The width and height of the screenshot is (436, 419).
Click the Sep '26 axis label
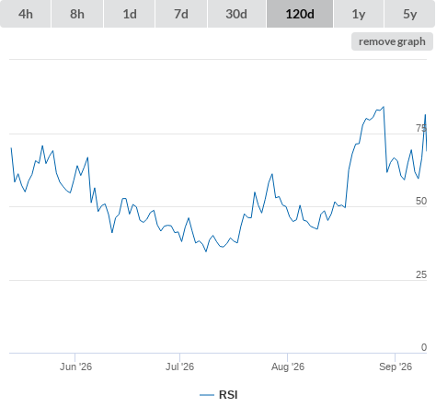396,367
